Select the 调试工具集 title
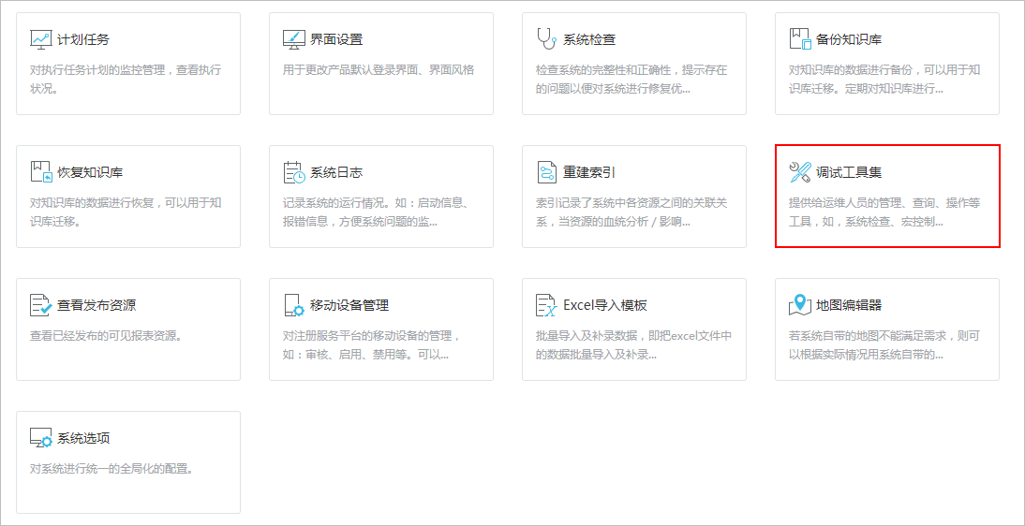This screenshot has height=526, width=1025. [849, 172]
